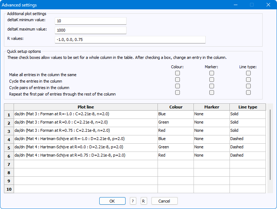Check Marker box for Repeat the first pair
This screenshot has width=277, height=209.
click(x=212, y=92)
